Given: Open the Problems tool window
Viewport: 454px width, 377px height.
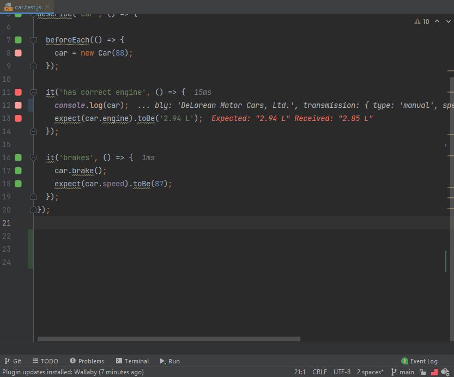Looking at the screenshot, I should (x=87, y=361).
